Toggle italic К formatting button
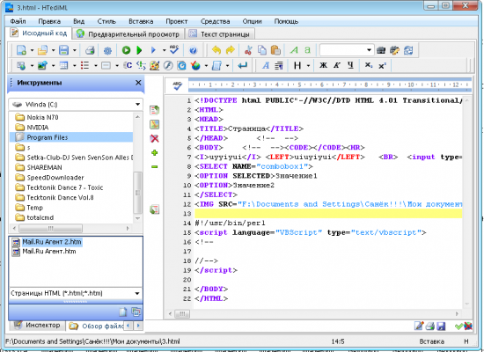Screen dimensions: 484x352 point(337,65)
